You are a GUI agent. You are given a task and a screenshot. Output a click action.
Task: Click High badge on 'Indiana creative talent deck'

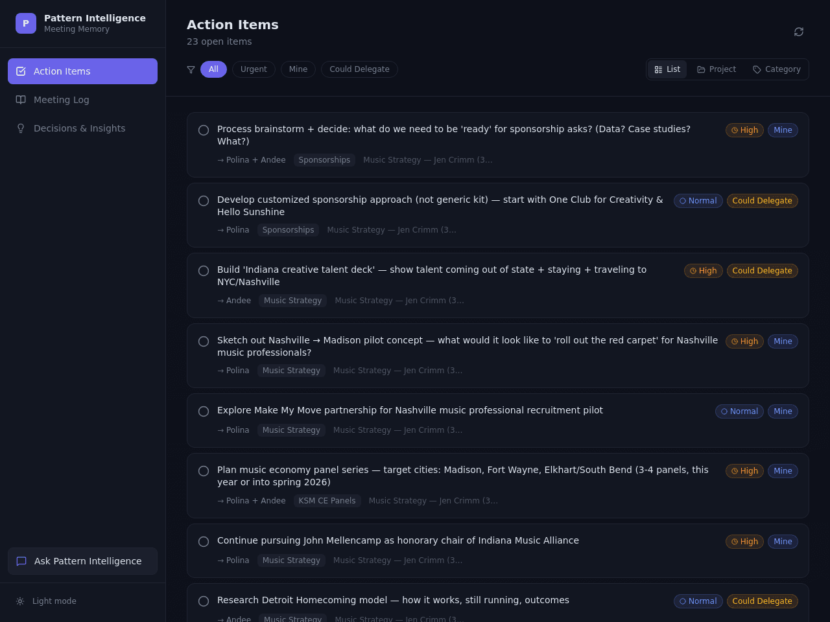[x=703, y=271]
